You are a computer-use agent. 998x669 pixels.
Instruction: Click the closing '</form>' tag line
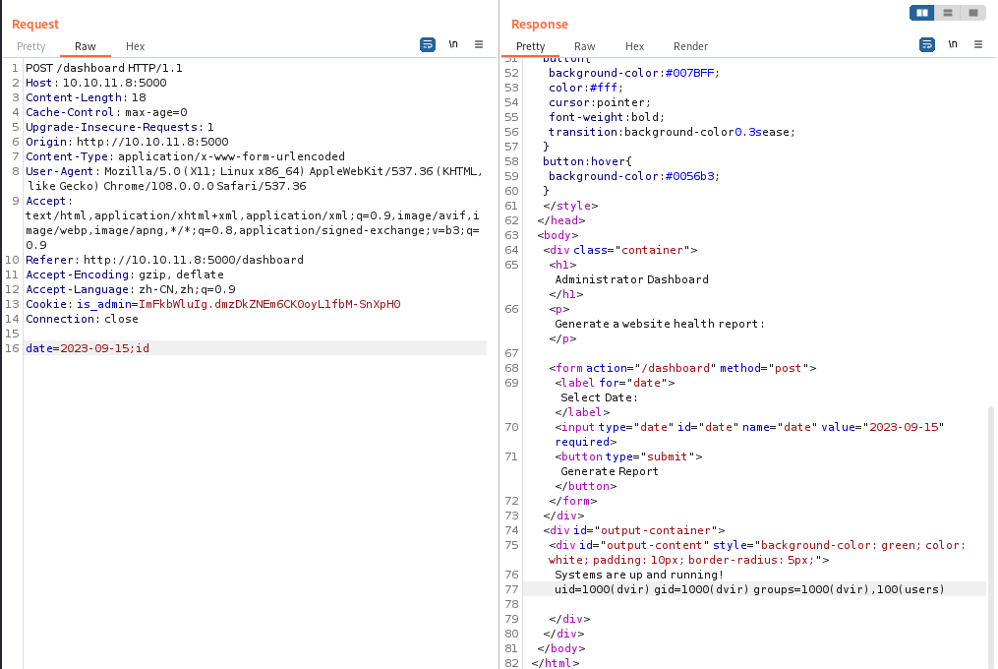(573, 501)
